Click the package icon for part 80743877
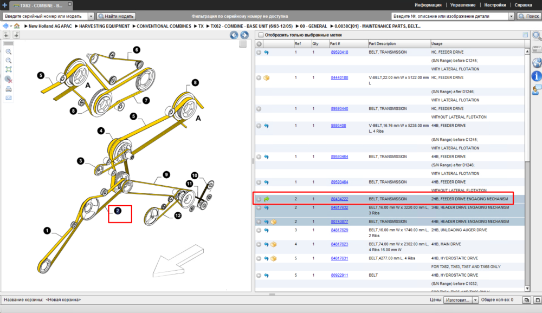Screen dimensions: 542x313 (x=274, y=222)
